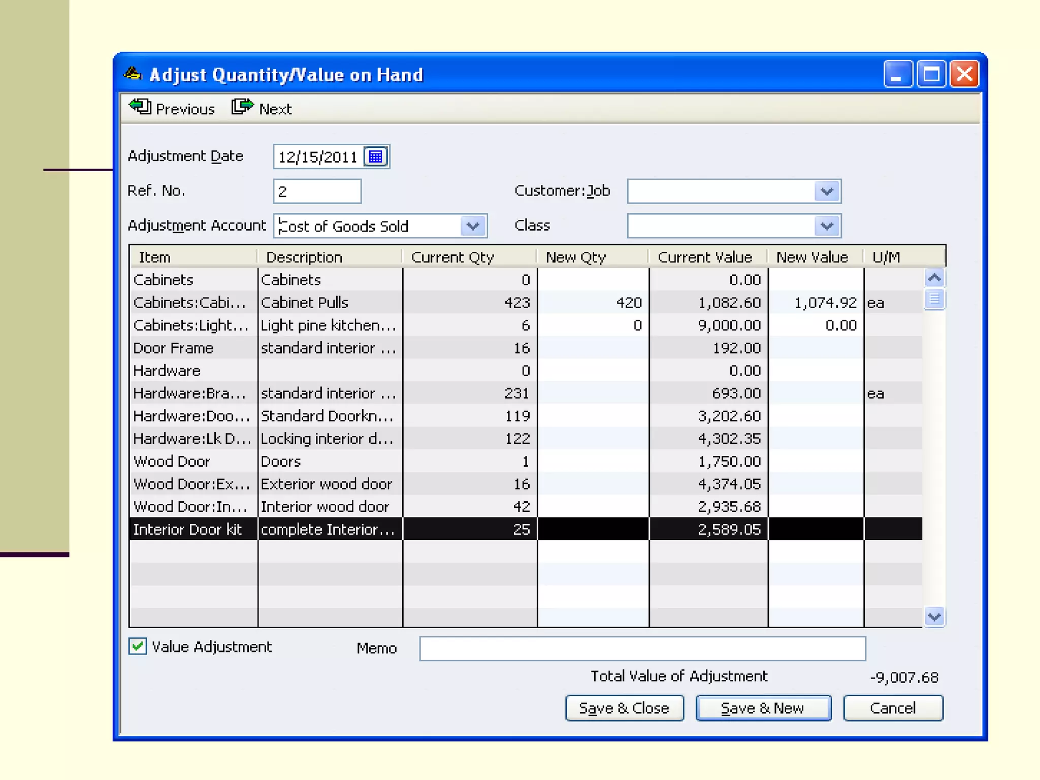The width and height of the screenshot is (1040, 780).
Task: Click the Previous arrow icon
Action: coord(140,107)
